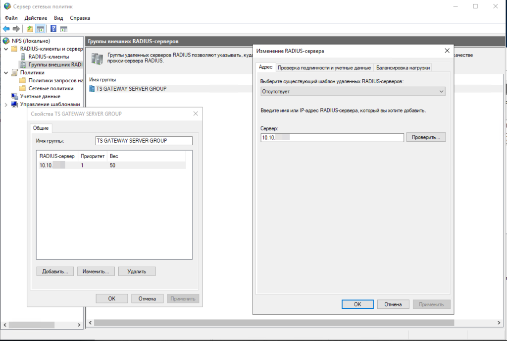Collapse the Политики tree node
The width and height of the screenshot is (507, 341).
[6, 72]
